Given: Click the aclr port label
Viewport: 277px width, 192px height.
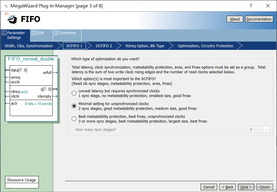Looking at the screenshot, I should tap(14, 104).
